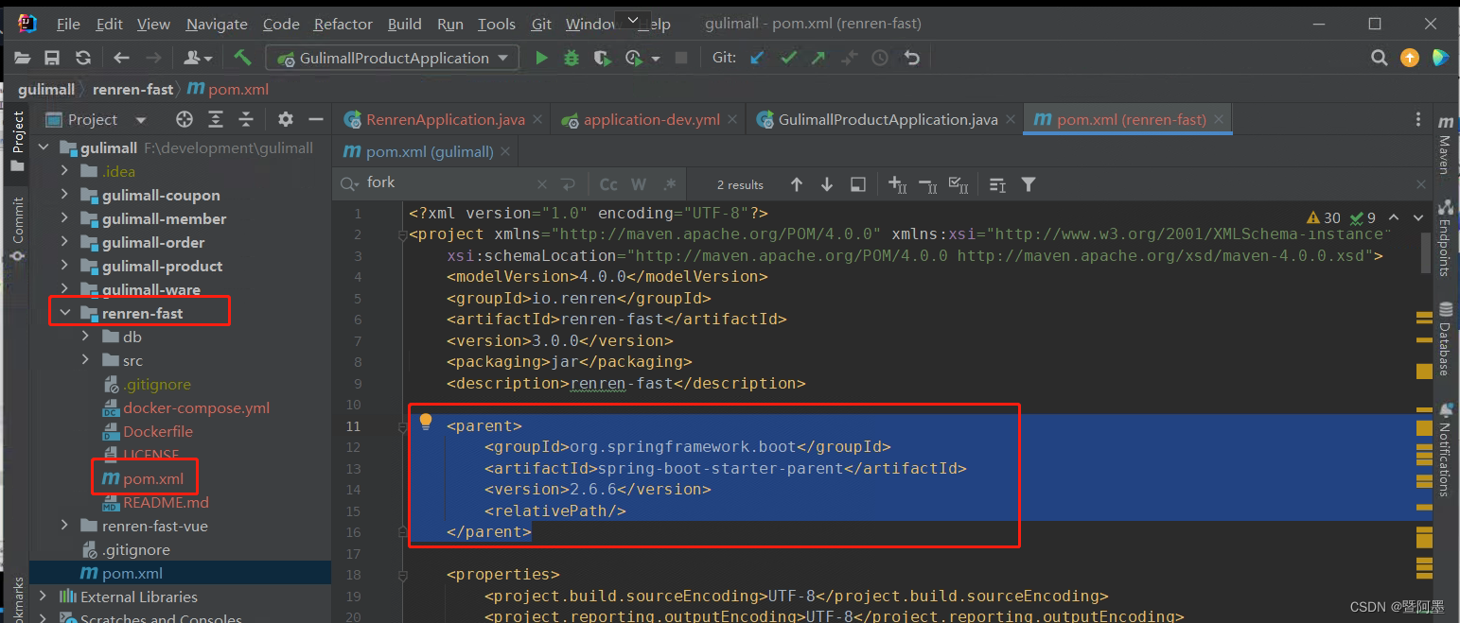
Task: Run GulimallProductApplication with the green play icon
Action: point(541,57)
